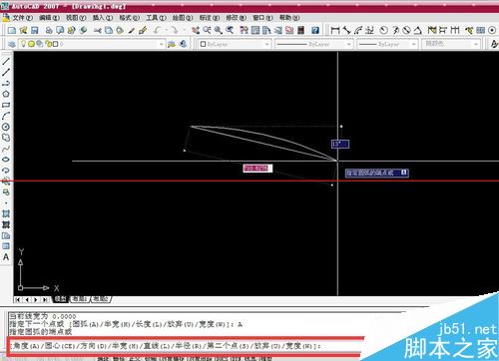This screenshot has height=361, width=499.
Task: Select the Ellipse draw tool
Action: [6, 160]
